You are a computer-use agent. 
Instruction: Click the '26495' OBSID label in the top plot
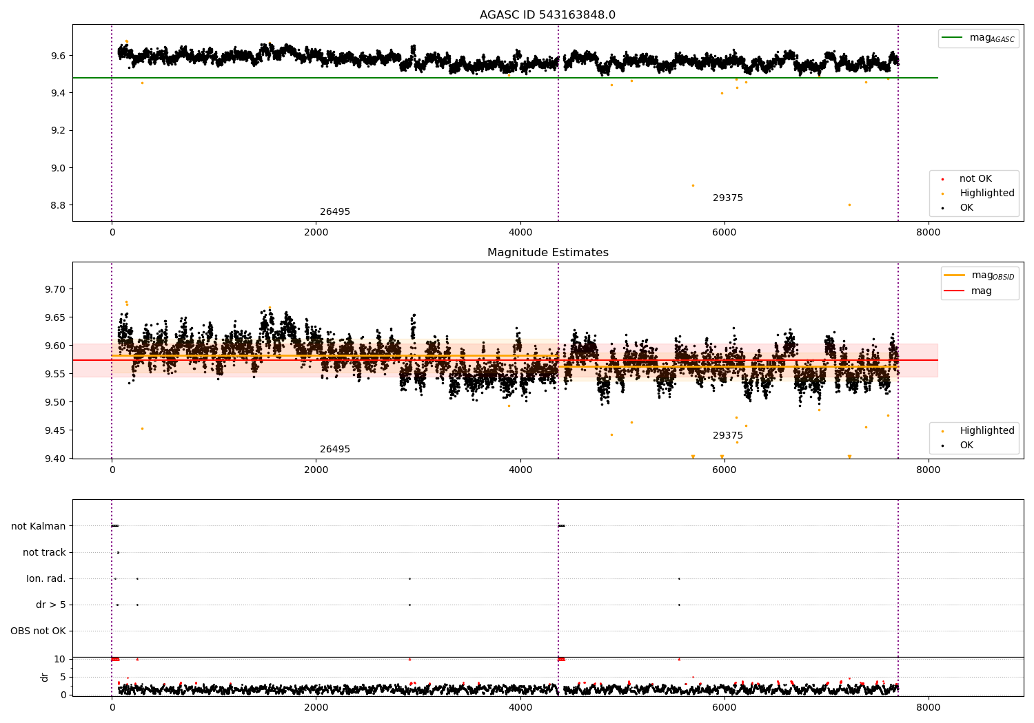point(335,212)
